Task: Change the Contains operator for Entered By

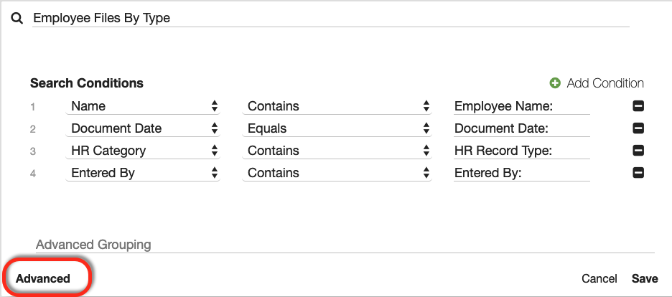Action: [x=337, y=173]
